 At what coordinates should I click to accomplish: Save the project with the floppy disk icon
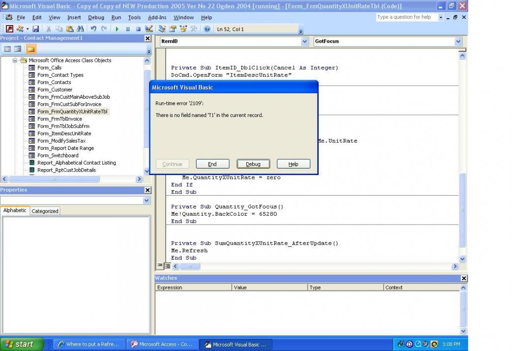35,29
